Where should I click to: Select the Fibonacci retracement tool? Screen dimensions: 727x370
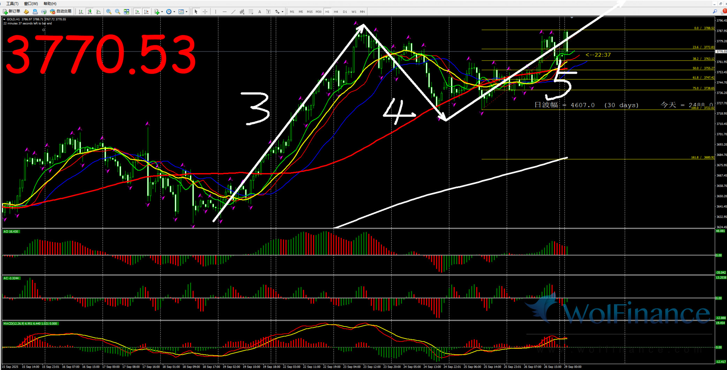click(x=251, y=11)
